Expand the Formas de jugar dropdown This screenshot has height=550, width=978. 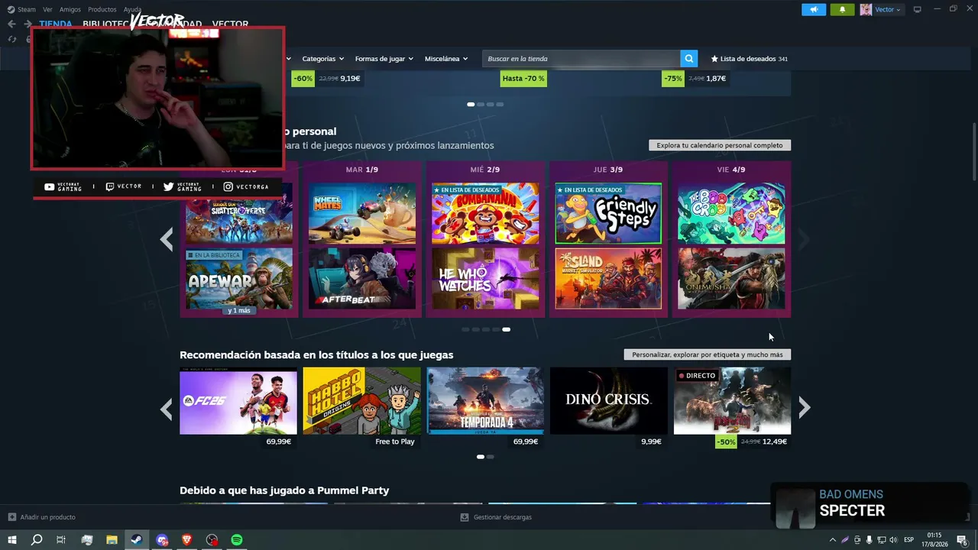coord(384,59)
